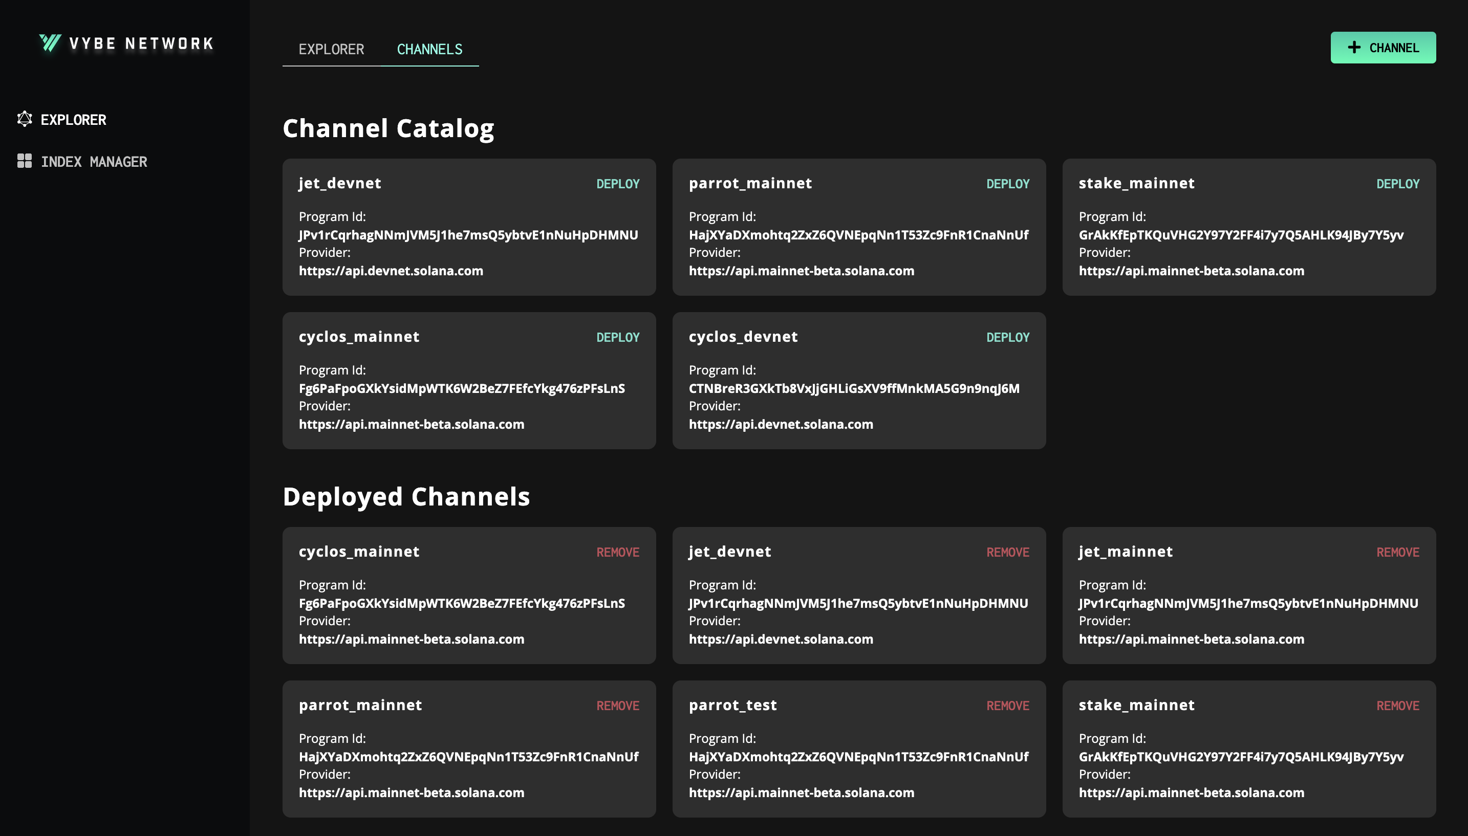
Task: Remove the deployed jet_mainnet channel
Action: (x=1397, y=552)
